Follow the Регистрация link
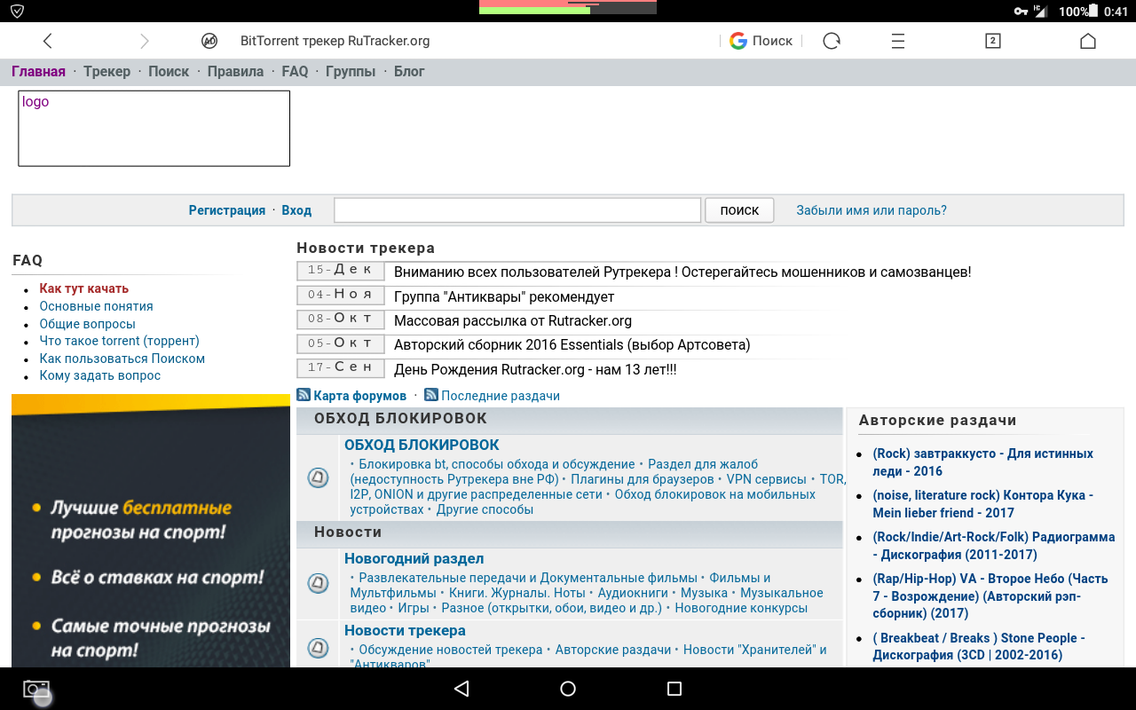This screenshot has height=710, width=1136. (227, 210)
